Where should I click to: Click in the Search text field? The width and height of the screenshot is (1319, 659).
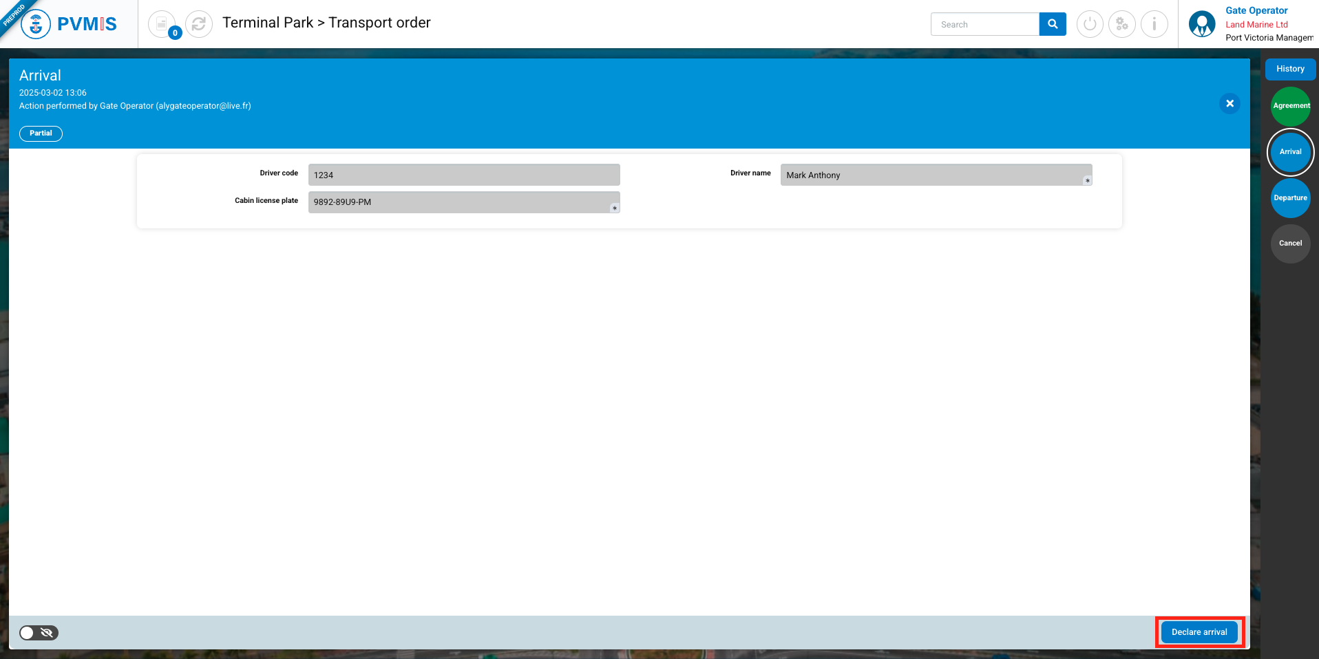pyautogui.click(x=984, y=24)
